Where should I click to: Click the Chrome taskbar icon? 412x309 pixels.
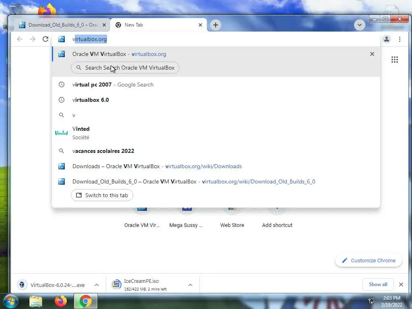point(86,301)
